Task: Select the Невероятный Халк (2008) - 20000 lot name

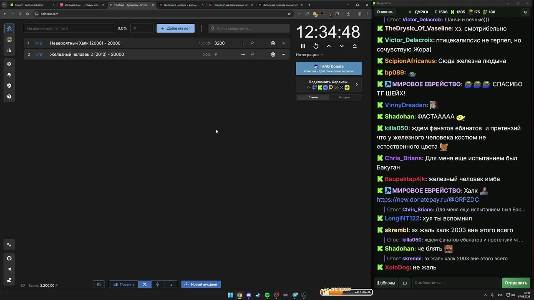Action: (x=85, y=43)
